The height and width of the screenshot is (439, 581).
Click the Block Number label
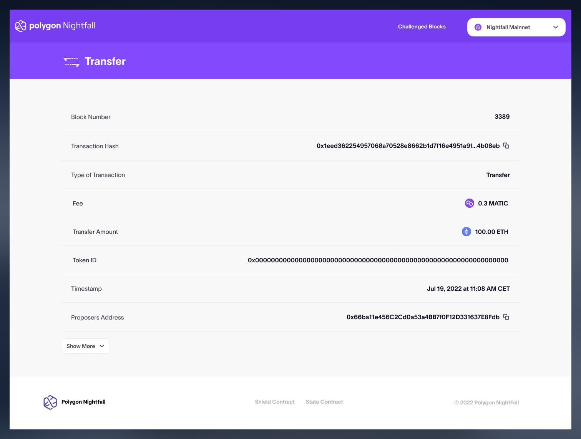pos(91,117)
